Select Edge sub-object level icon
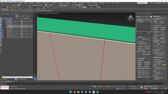Image resolution: width=168 pixels, height=94 pixels. tap(141, 39)
